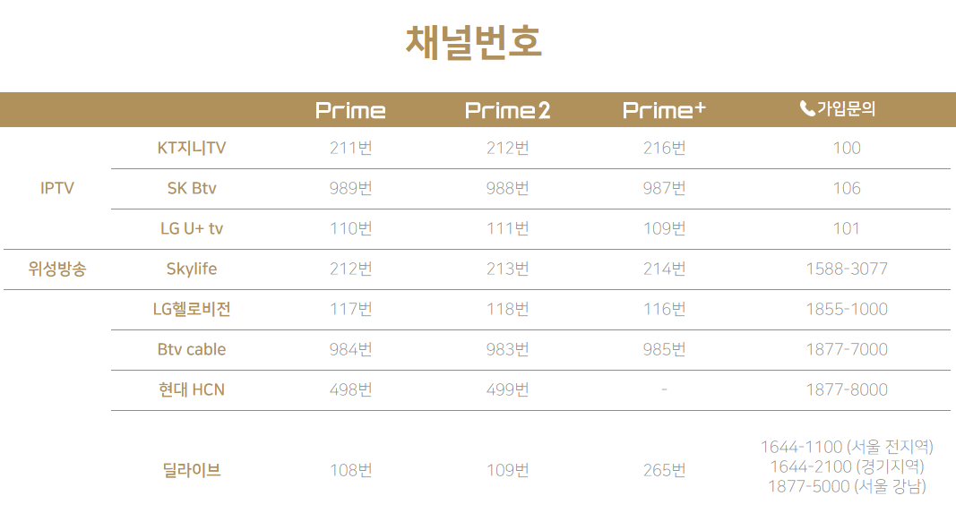
Task: Select the Prime+ column header
Action: pos(664,110)
